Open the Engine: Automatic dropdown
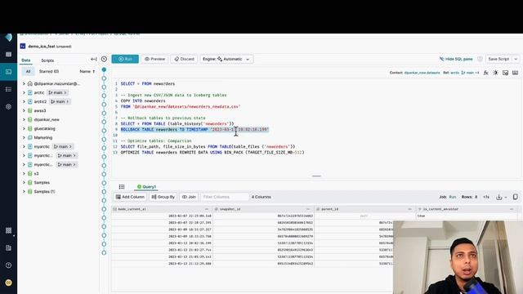Screen dimensions: 523x294 pos(226,59)
